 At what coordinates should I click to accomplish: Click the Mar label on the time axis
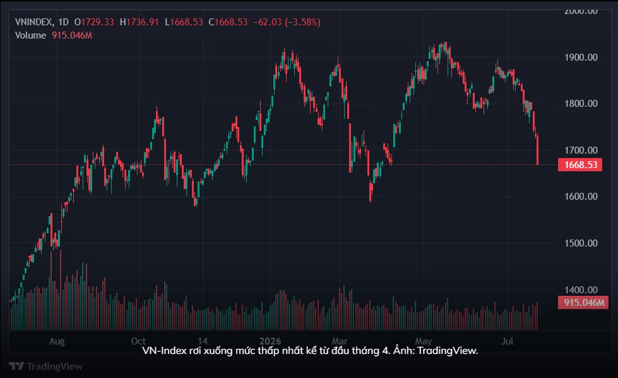[x=340, y=341]
